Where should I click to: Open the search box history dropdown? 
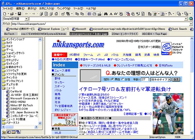coord(186,19)
